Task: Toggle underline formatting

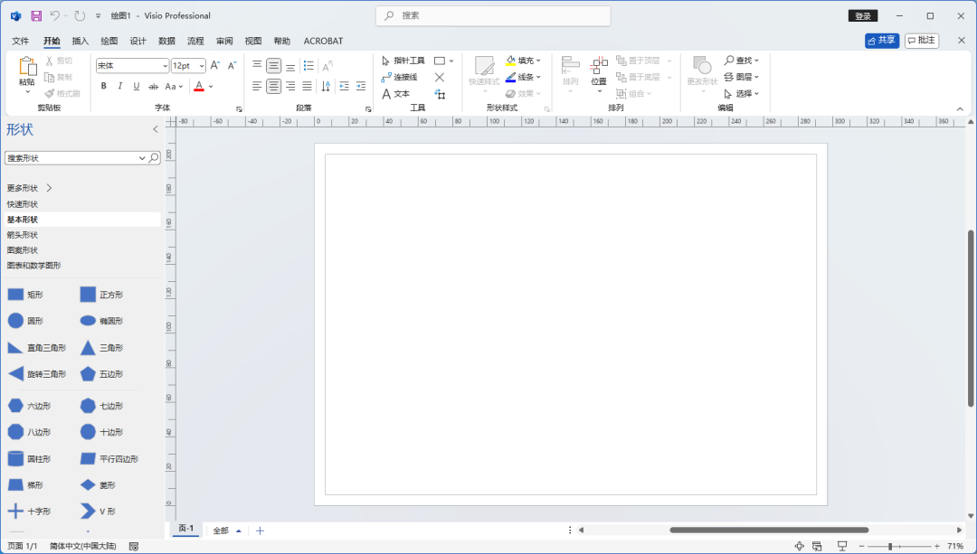Action: click(135, 85)
